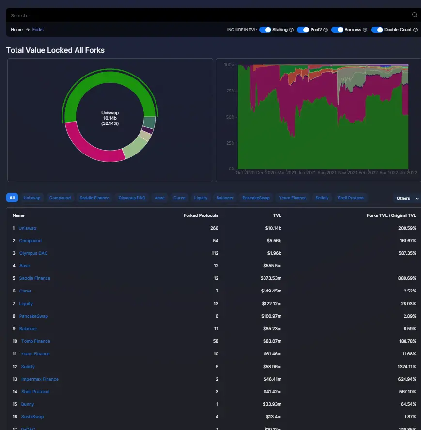
Task: Open the Pool2 help question icon
Action: (326, 30)
